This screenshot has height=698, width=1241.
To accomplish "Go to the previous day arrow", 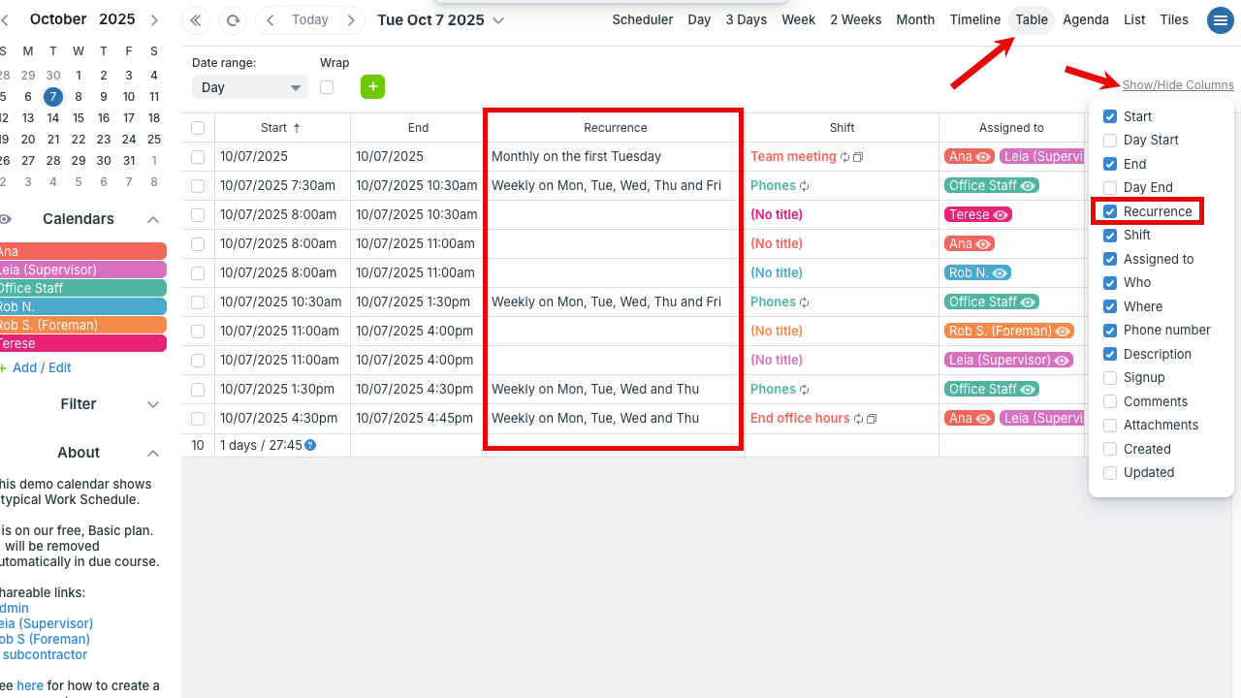I will (270, 20).
